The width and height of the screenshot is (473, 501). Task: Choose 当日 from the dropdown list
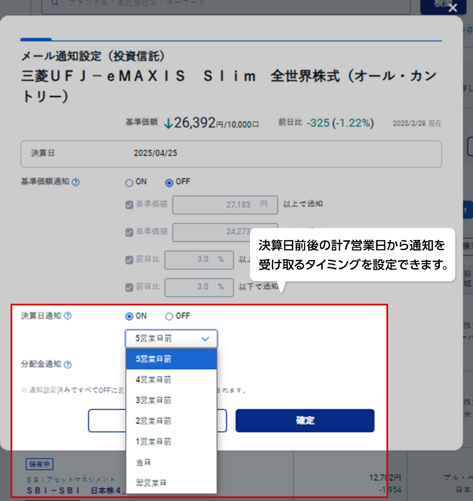[171, 462]
